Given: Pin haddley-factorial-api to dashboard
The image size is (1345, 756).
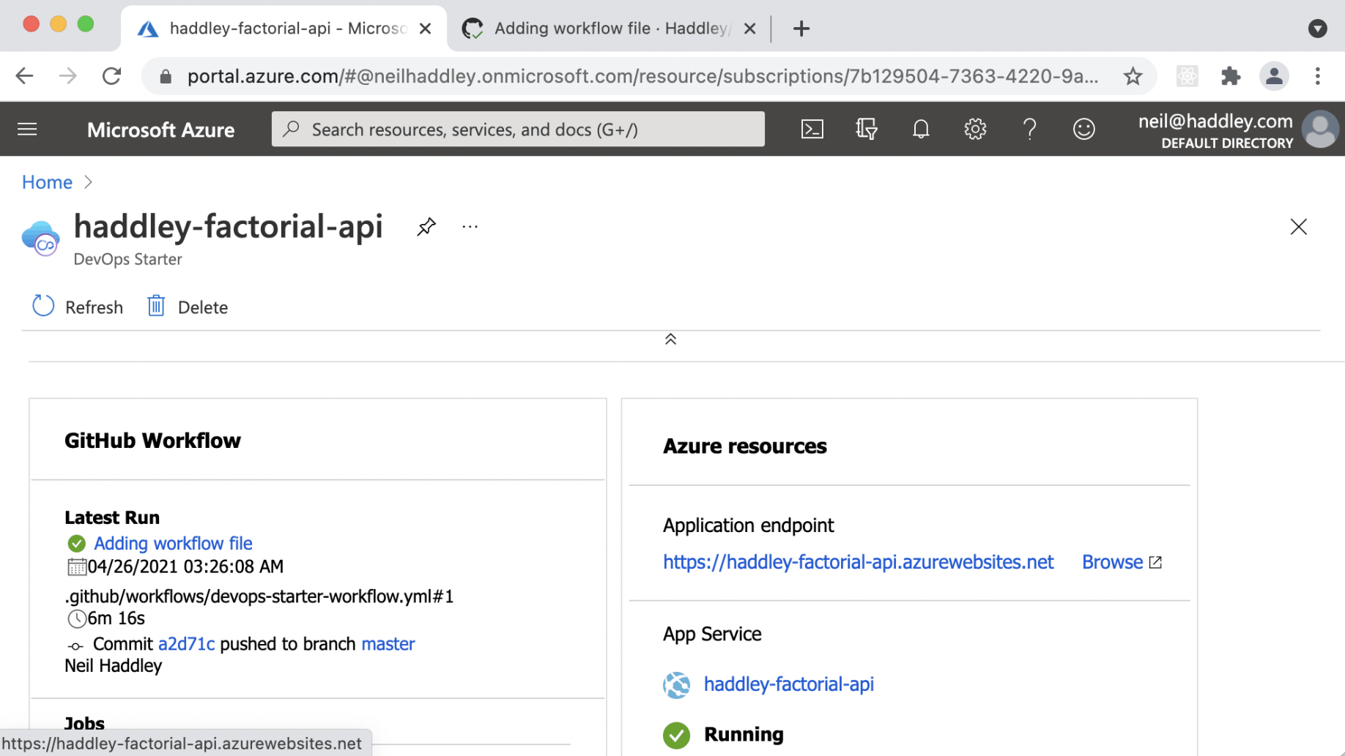Looking at the screenshot, I should point(426,227).
